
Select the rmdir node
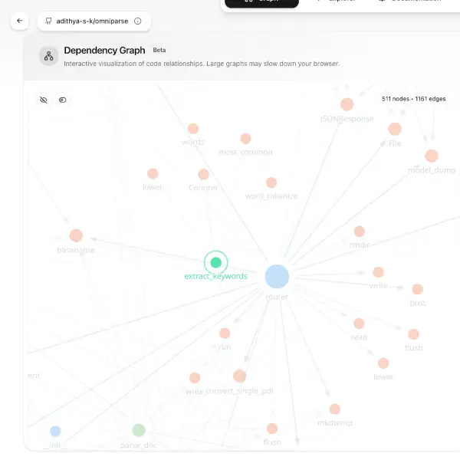(x=359, y=232)
